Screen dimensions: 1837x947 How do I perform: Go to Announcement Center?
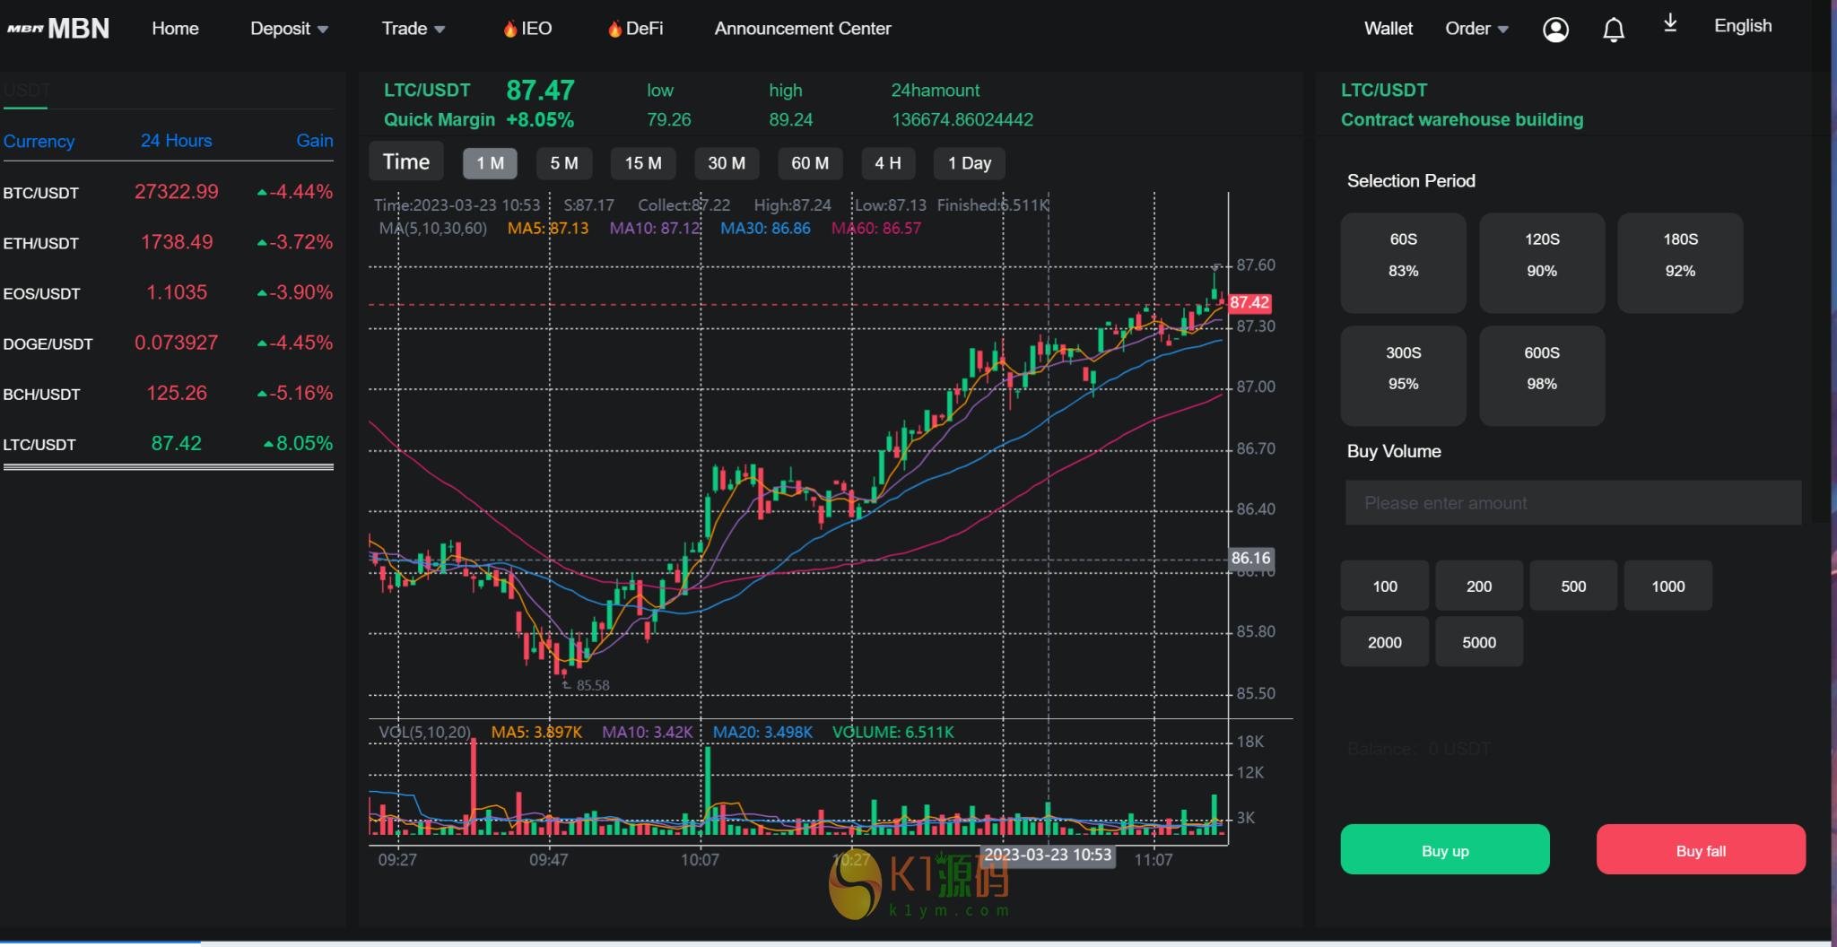click(x=802, y=29)
